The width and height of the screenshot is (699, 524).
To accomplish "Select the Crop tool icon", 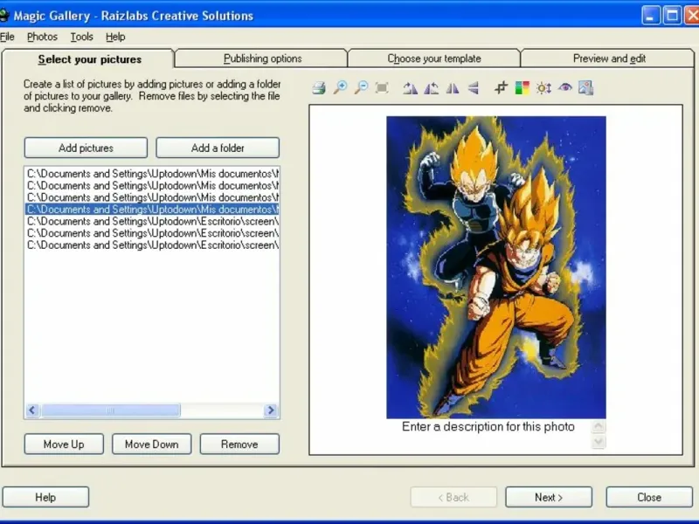I will [501, 88].
